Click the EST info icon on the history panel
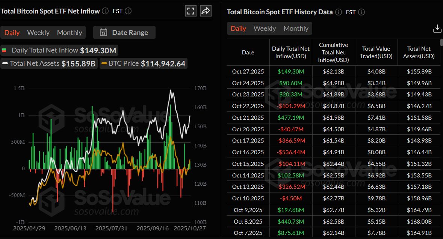This screenshot has height=239, width=443. [x=361, y=12]
